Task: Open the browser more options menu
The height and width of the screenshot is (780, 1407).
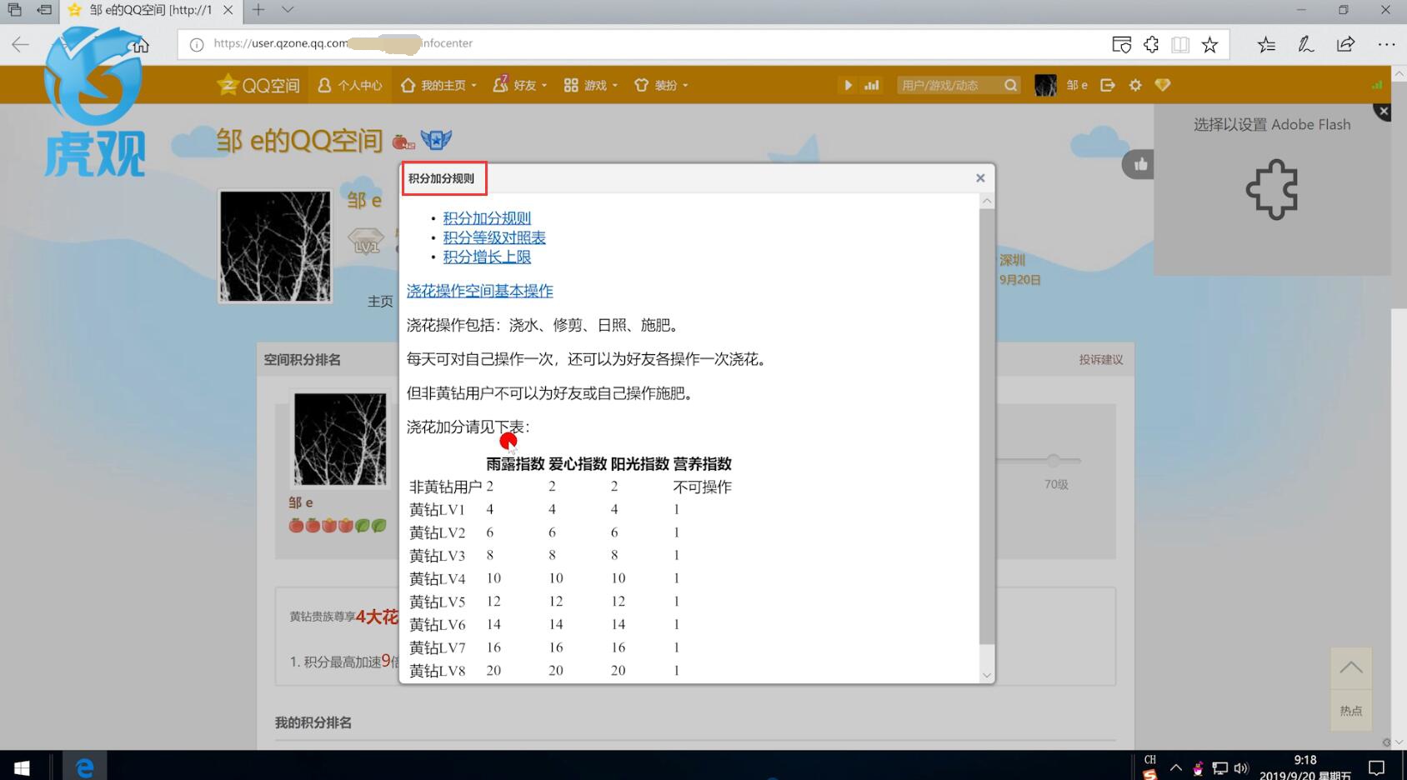Action: click(x=1386, y=44)
